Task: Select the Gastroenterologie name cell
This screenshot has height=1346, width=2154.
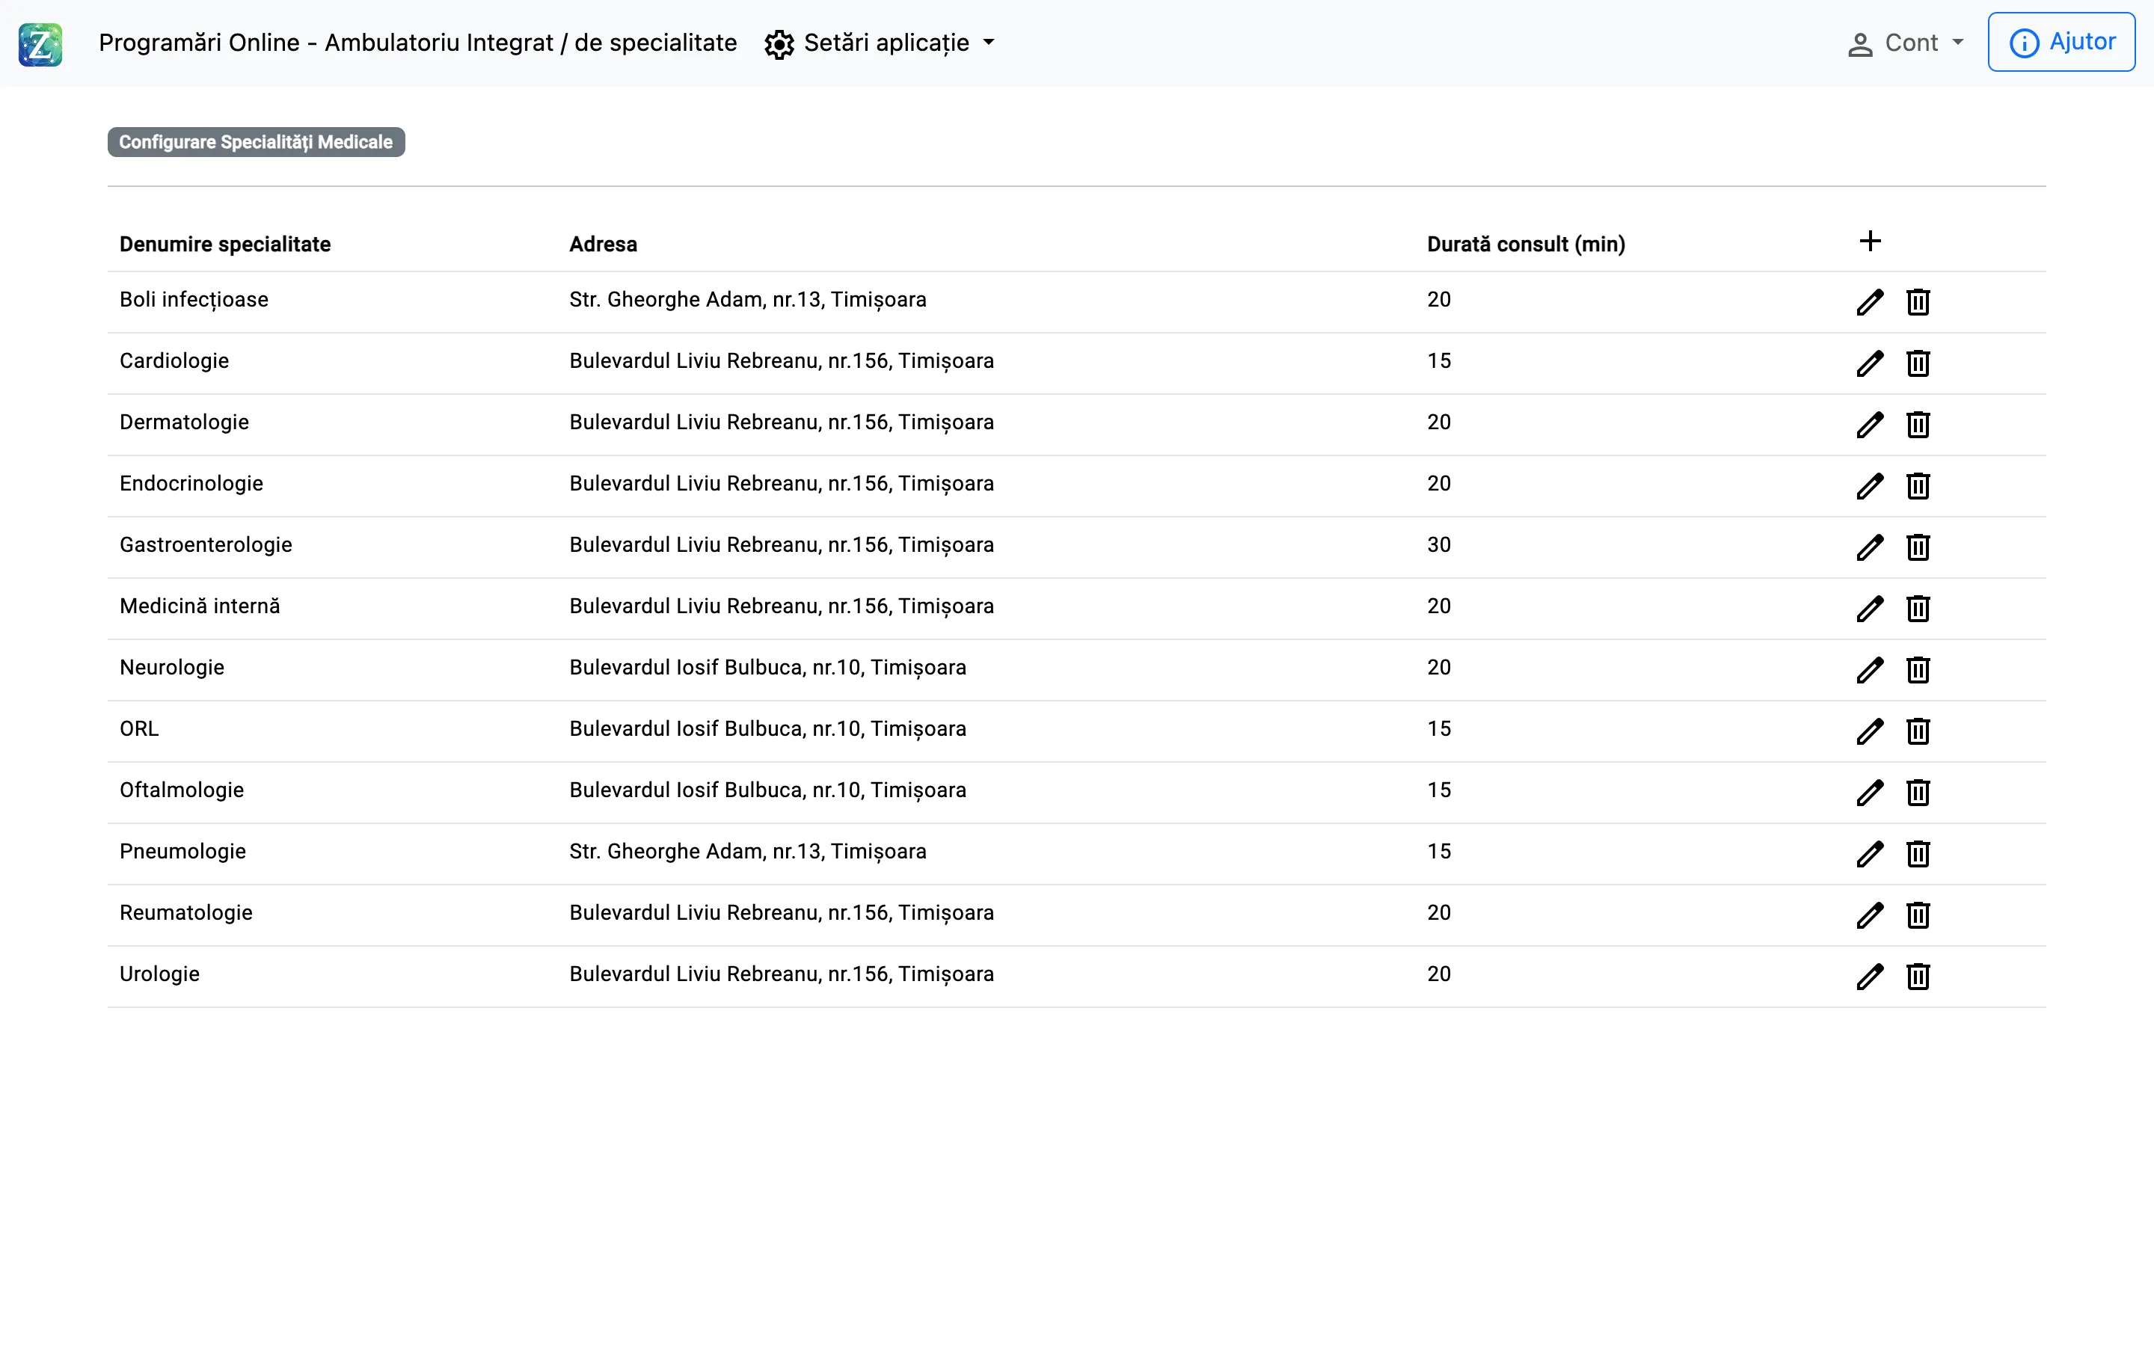Action: coord(206,545)
